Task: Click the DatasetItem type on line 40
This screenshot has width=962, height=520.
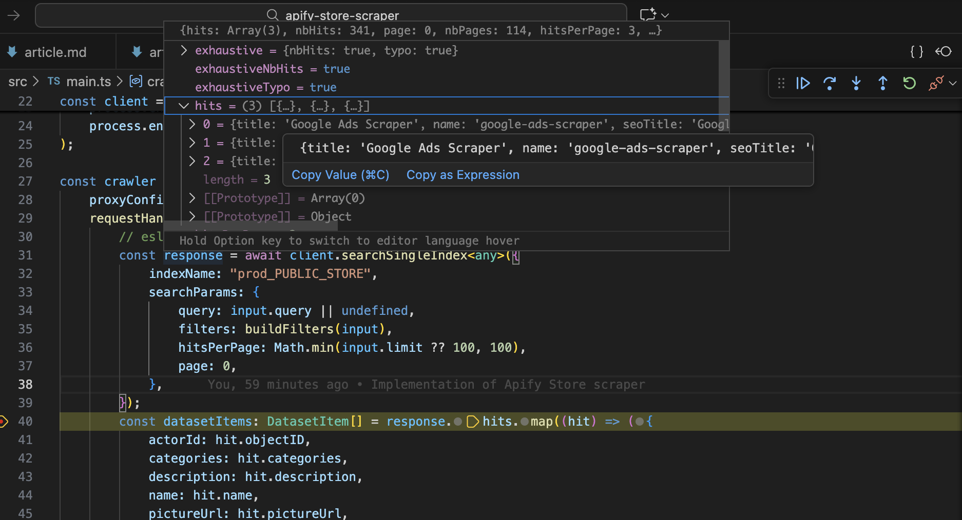Action: click(308, 422)
